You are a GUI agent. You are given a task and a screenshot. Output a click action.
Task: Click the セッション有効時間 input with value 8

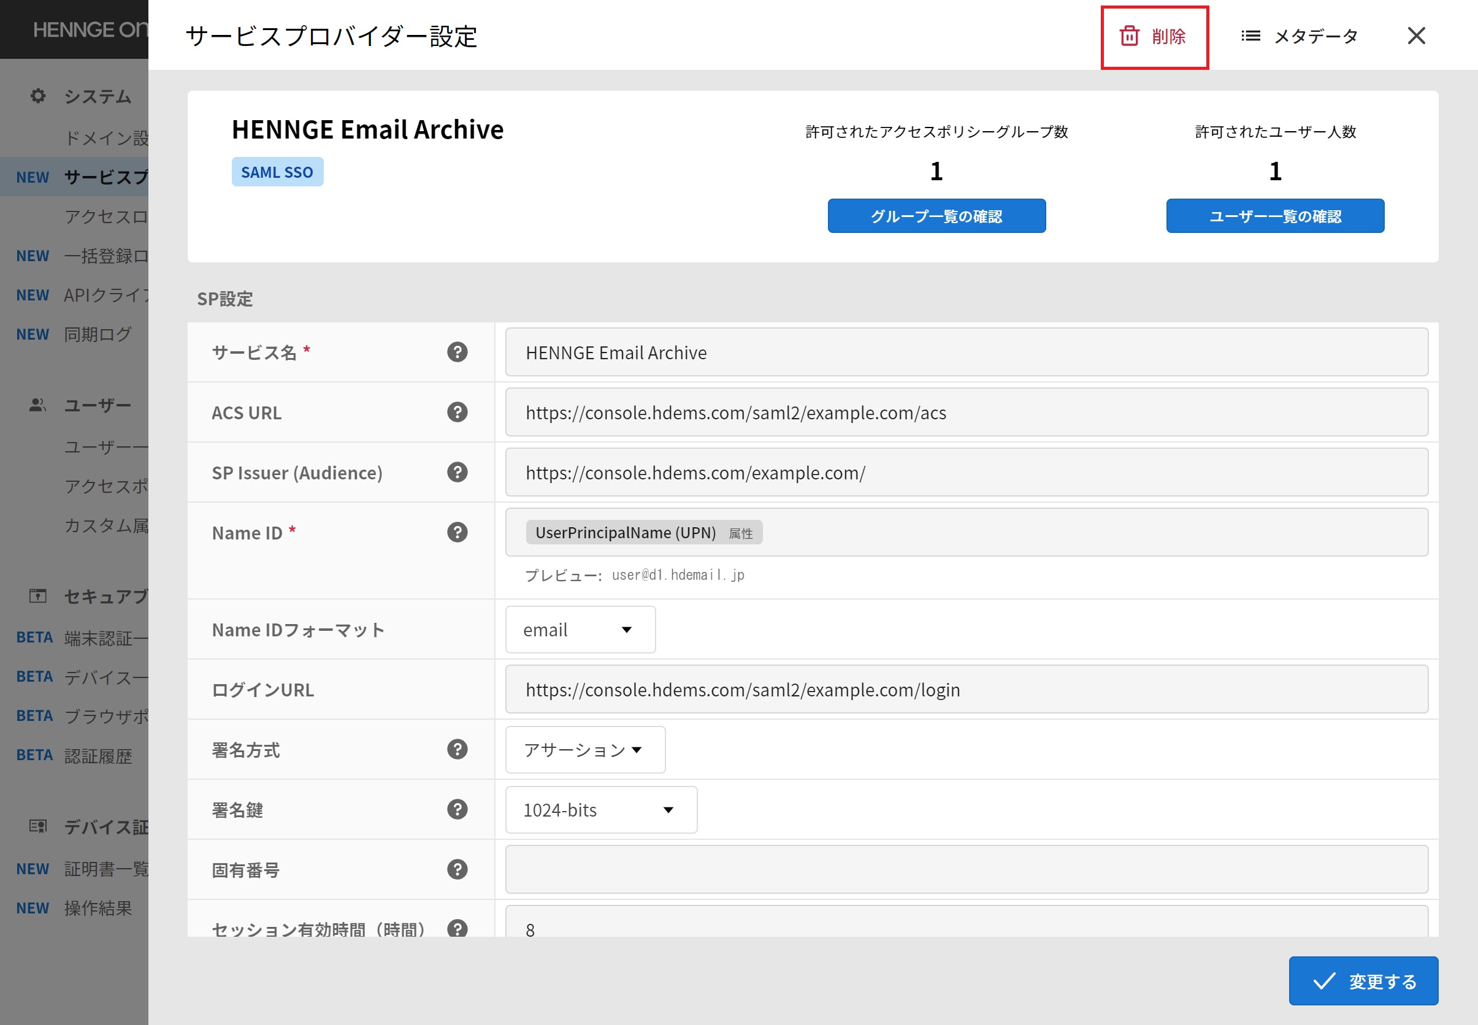967,922
